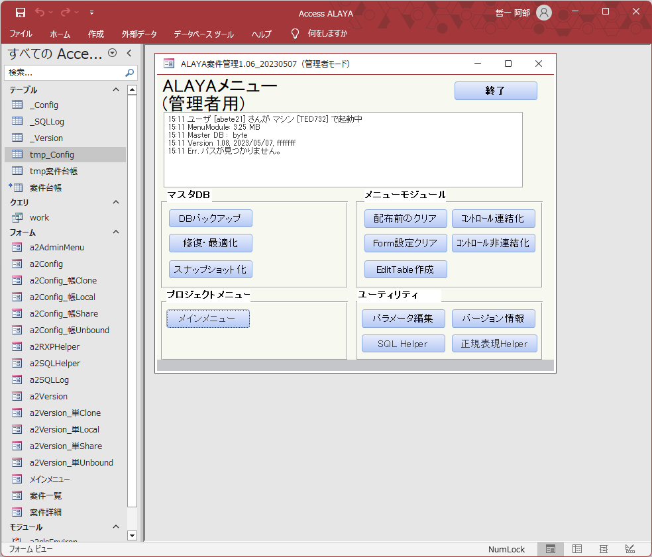Click navigation pane scrollbar up arrow
The image size is (652, 557).
click(x=132, y=90)
